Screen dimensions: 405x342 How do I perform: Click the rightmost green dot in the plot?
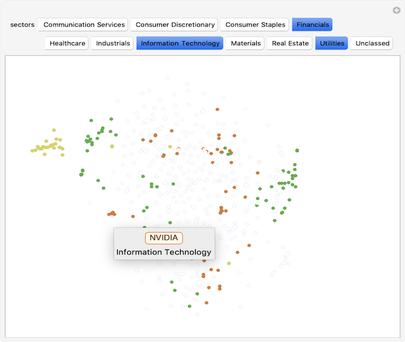pos(297,150)
